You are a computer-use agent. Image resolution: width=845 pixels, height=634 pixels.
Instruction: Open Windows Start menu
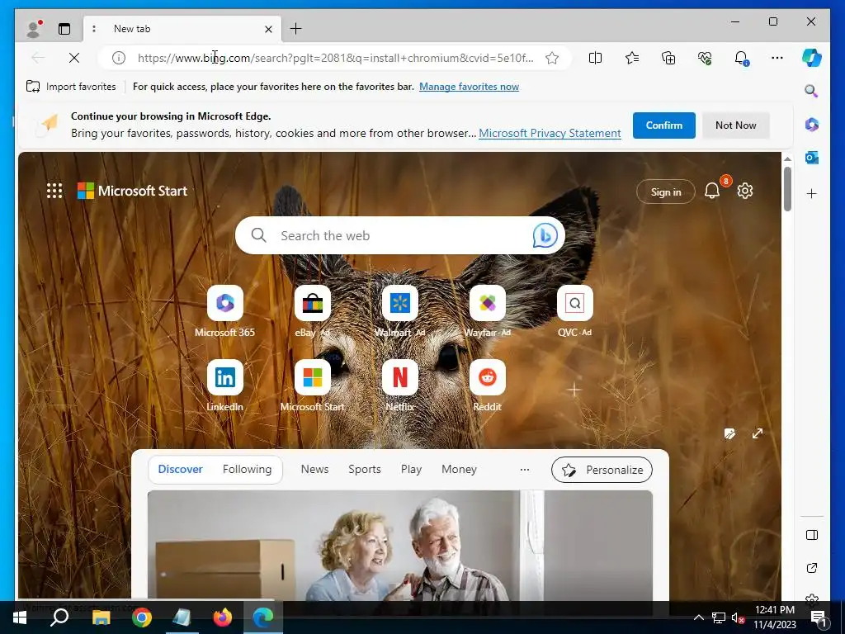tap(20, 617)
